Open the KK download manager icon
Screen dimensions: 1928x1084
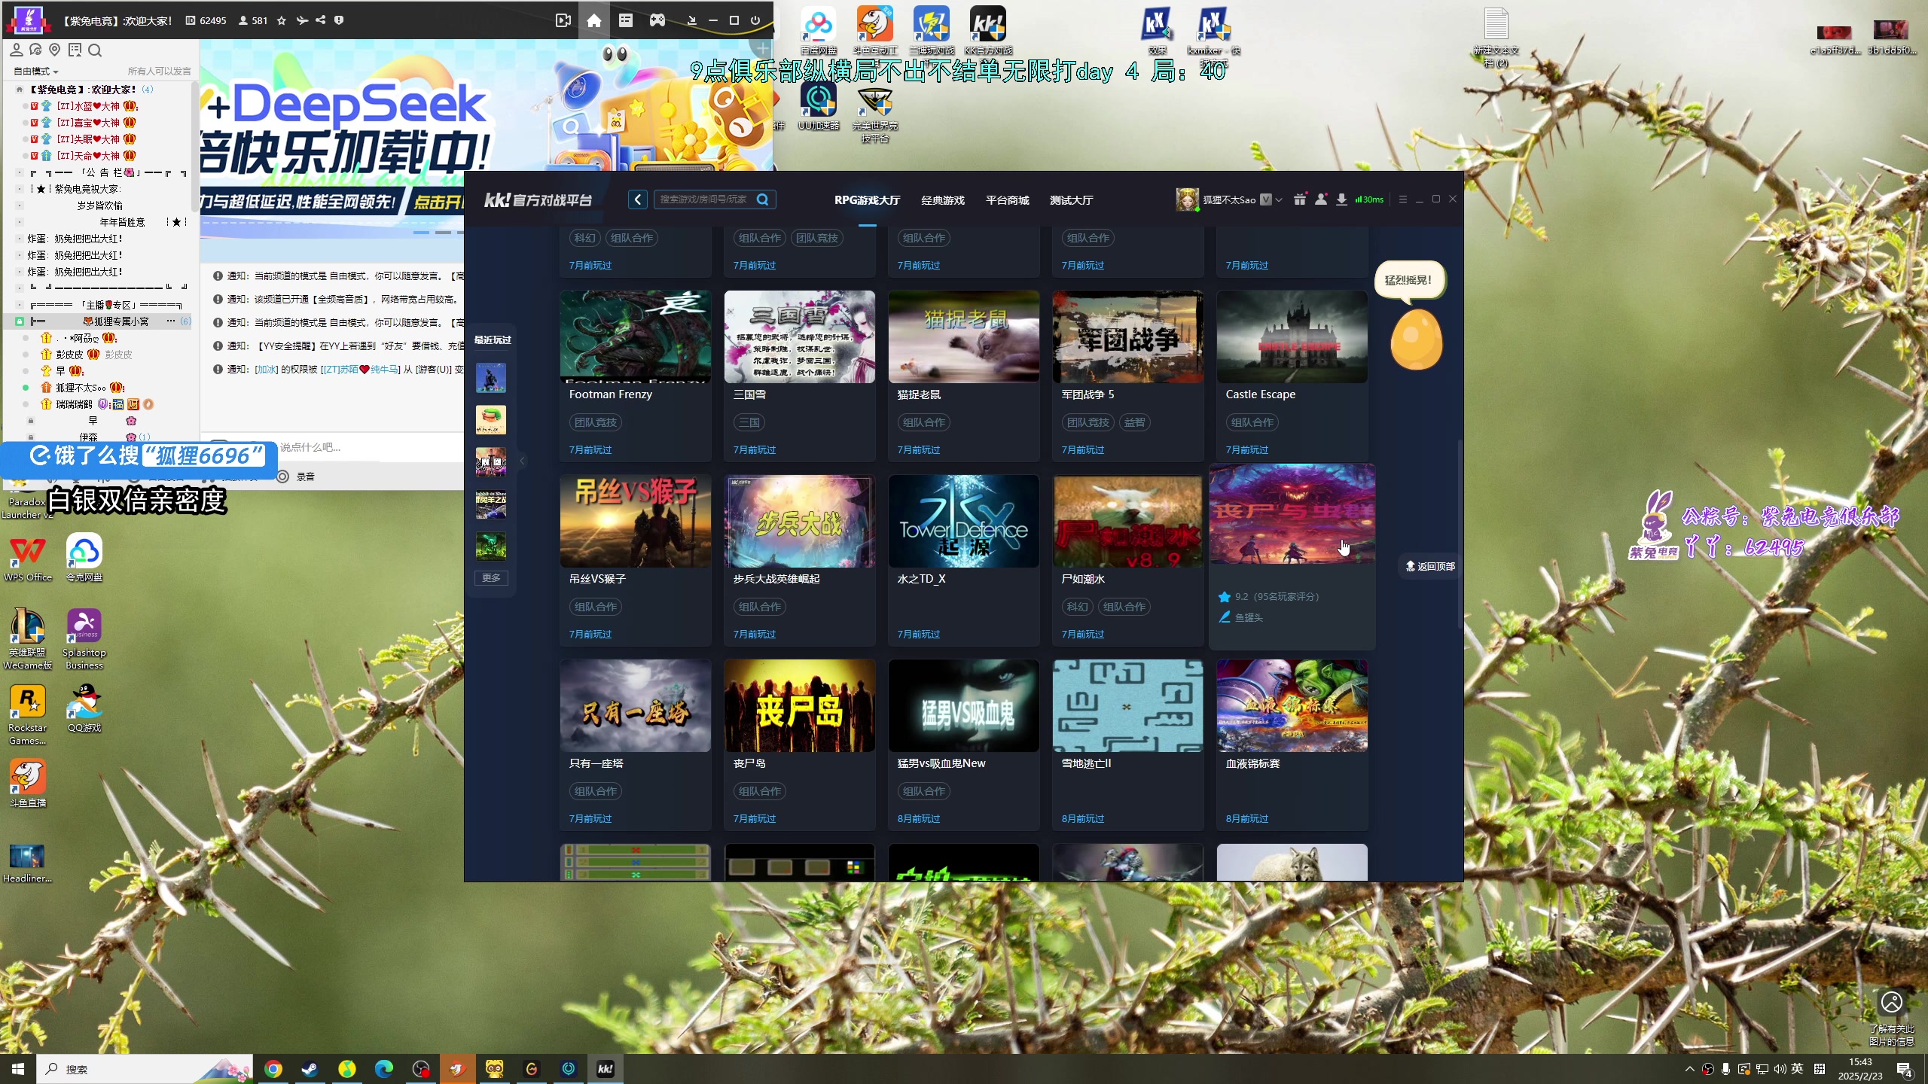[x=1341, y=199]
